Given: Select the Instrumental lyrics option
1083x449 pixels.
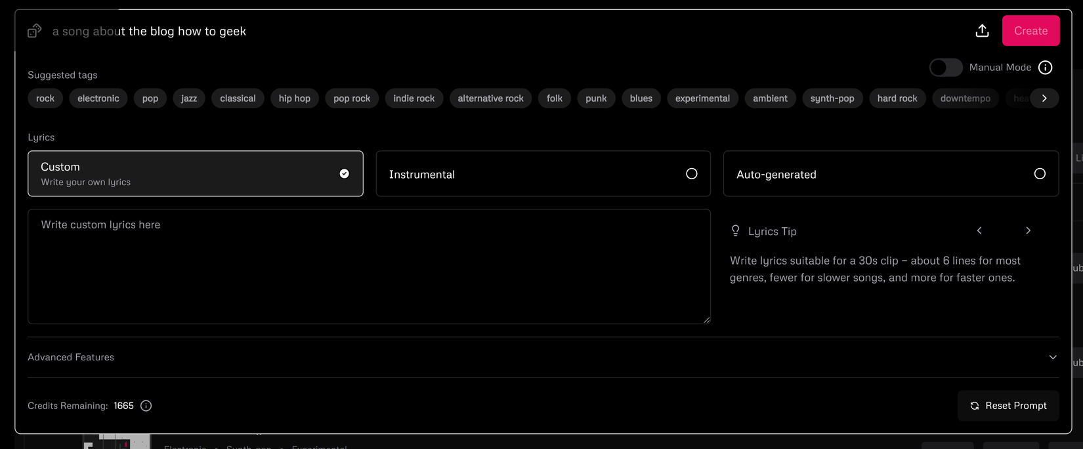Looking at the screenshot, I should [x=543, y=174].
